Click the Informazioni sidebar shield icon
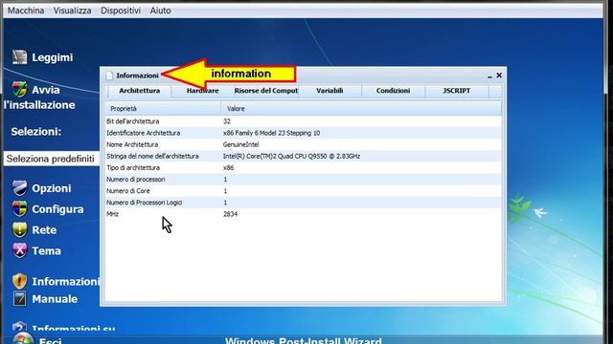Screen dimensions: 613x344 point(19,281)
